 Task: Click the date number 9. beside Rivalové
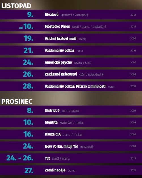pos(30,14)
